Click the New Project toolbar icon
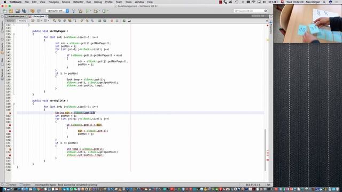This screenshot has width=342, height=192. click(11, 11)
